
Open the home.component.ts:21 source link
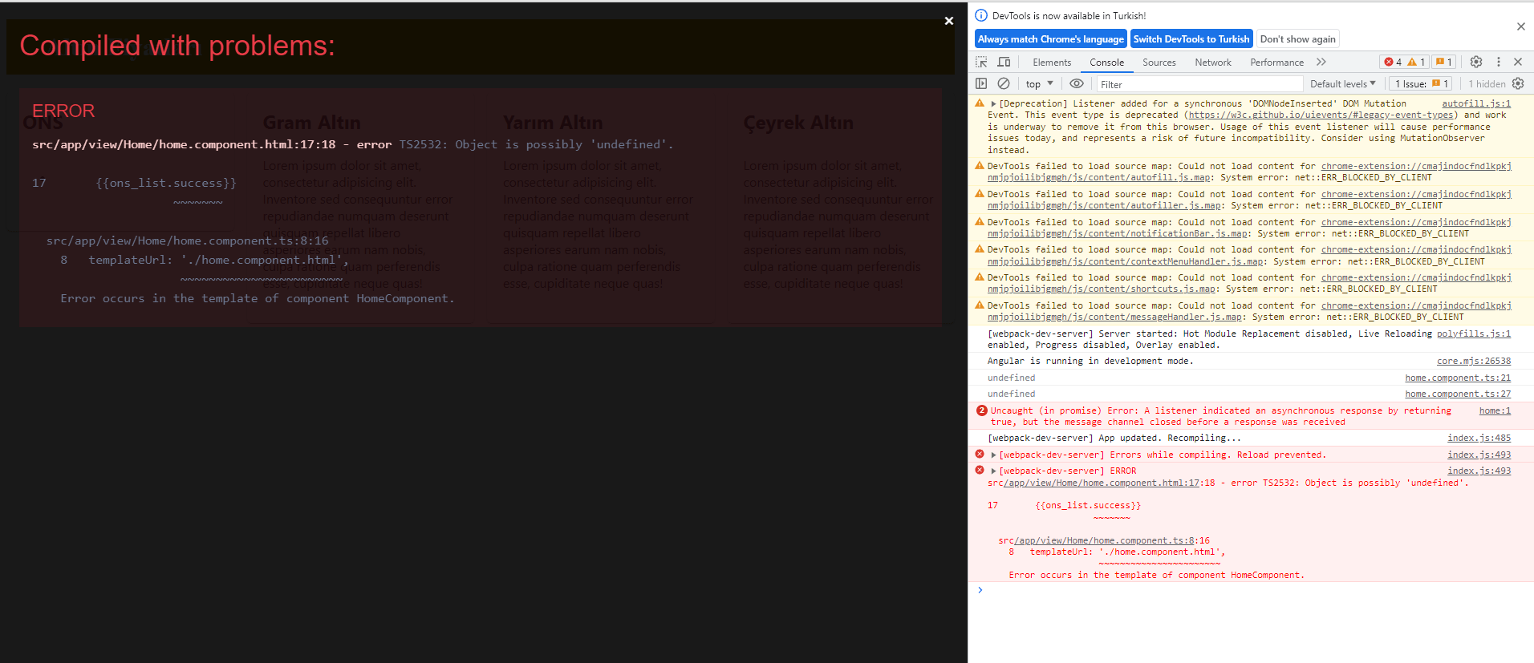click(1458, 378)
